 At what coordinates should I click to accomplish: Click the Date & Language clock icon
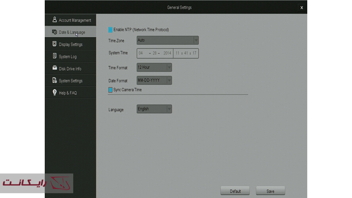[x=55, y=32]
